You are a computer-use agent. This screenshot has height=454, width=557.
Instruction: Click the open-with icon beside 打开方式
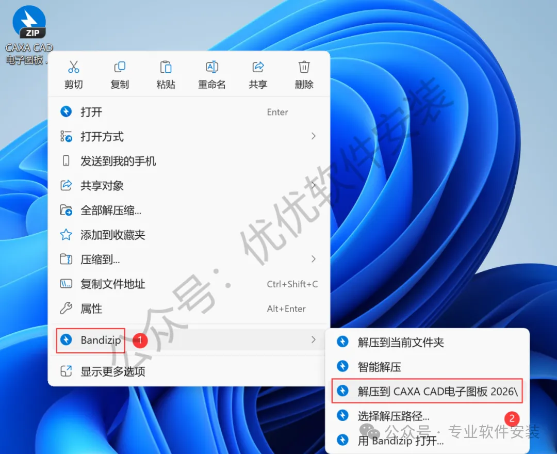click(x=66, y=136)
